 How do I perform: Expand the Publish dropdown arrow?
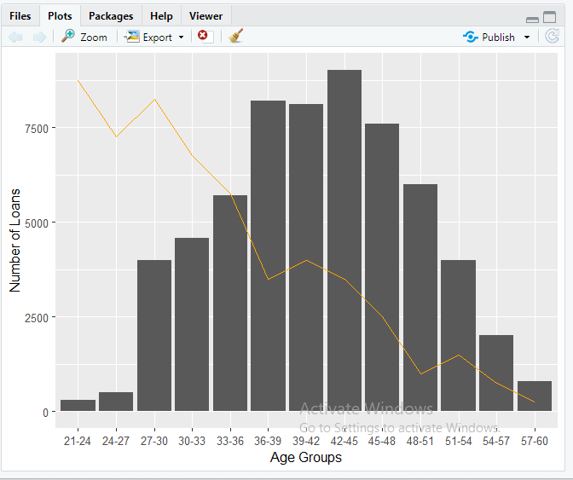[x=527, y=37]
